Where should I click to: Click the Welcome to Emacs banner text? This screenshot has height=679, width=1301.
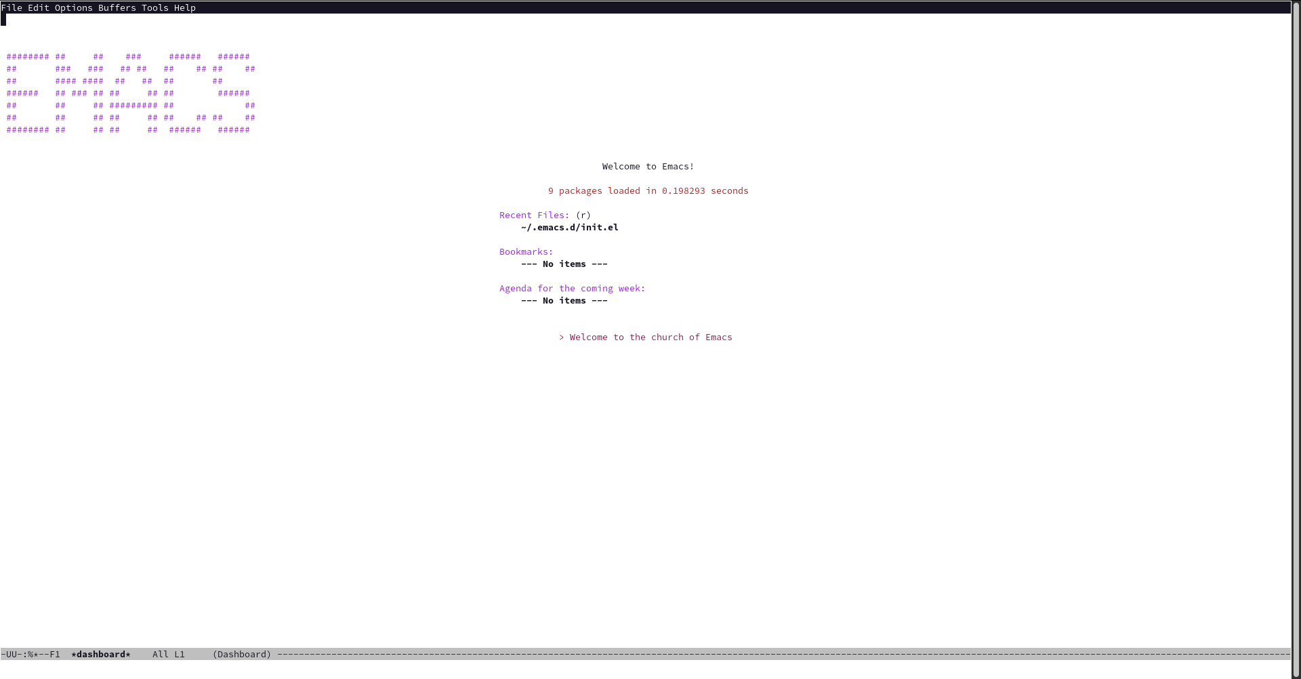647,166
